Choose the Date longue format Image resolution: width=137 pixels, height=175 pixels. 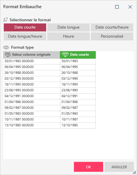point(68,27)
